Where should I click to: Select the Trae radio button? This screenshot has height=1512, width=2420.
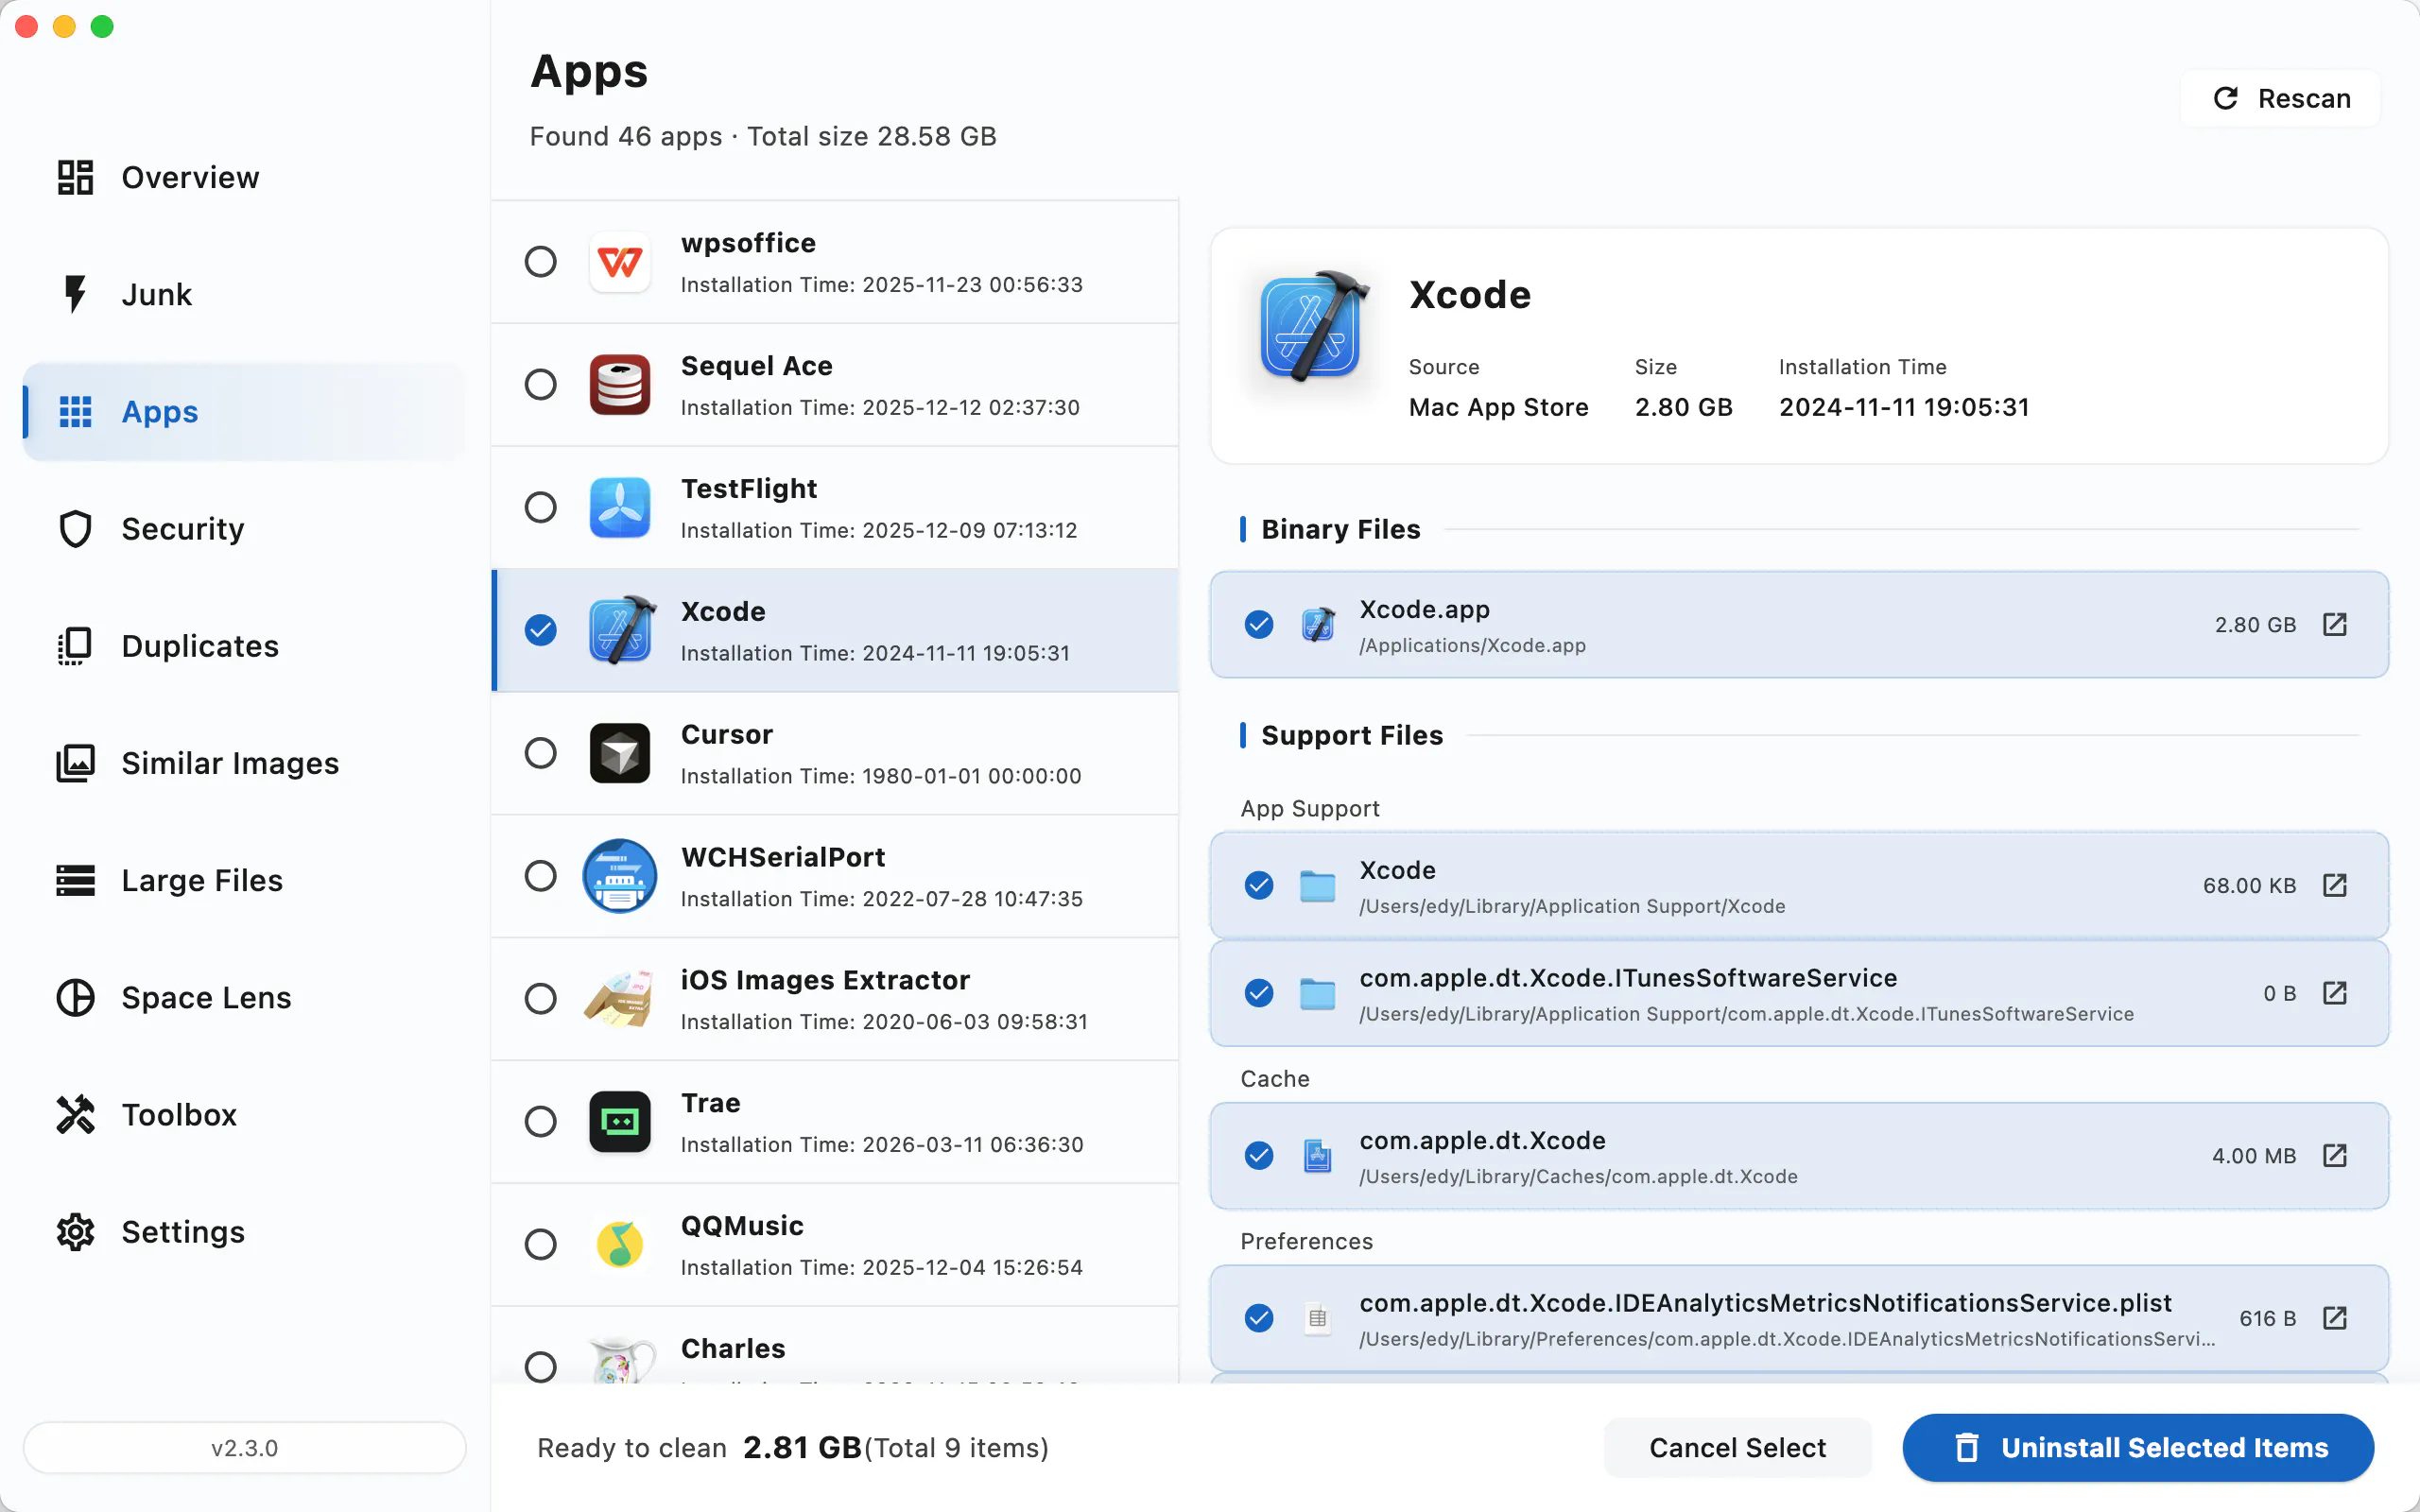(x=540, y=1121)
